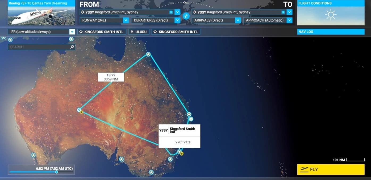Clear the FROM airport selection

tap(171, 12)
